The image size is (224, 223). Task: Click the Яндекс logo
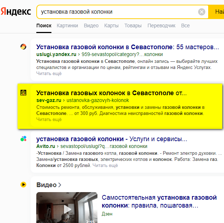[x=16, y=11]
